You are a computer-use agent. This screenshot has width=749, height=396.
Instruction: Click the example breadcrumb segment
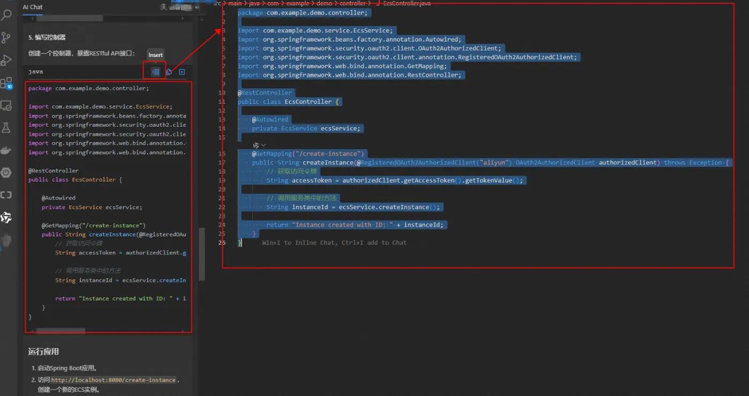coord(297,3)
